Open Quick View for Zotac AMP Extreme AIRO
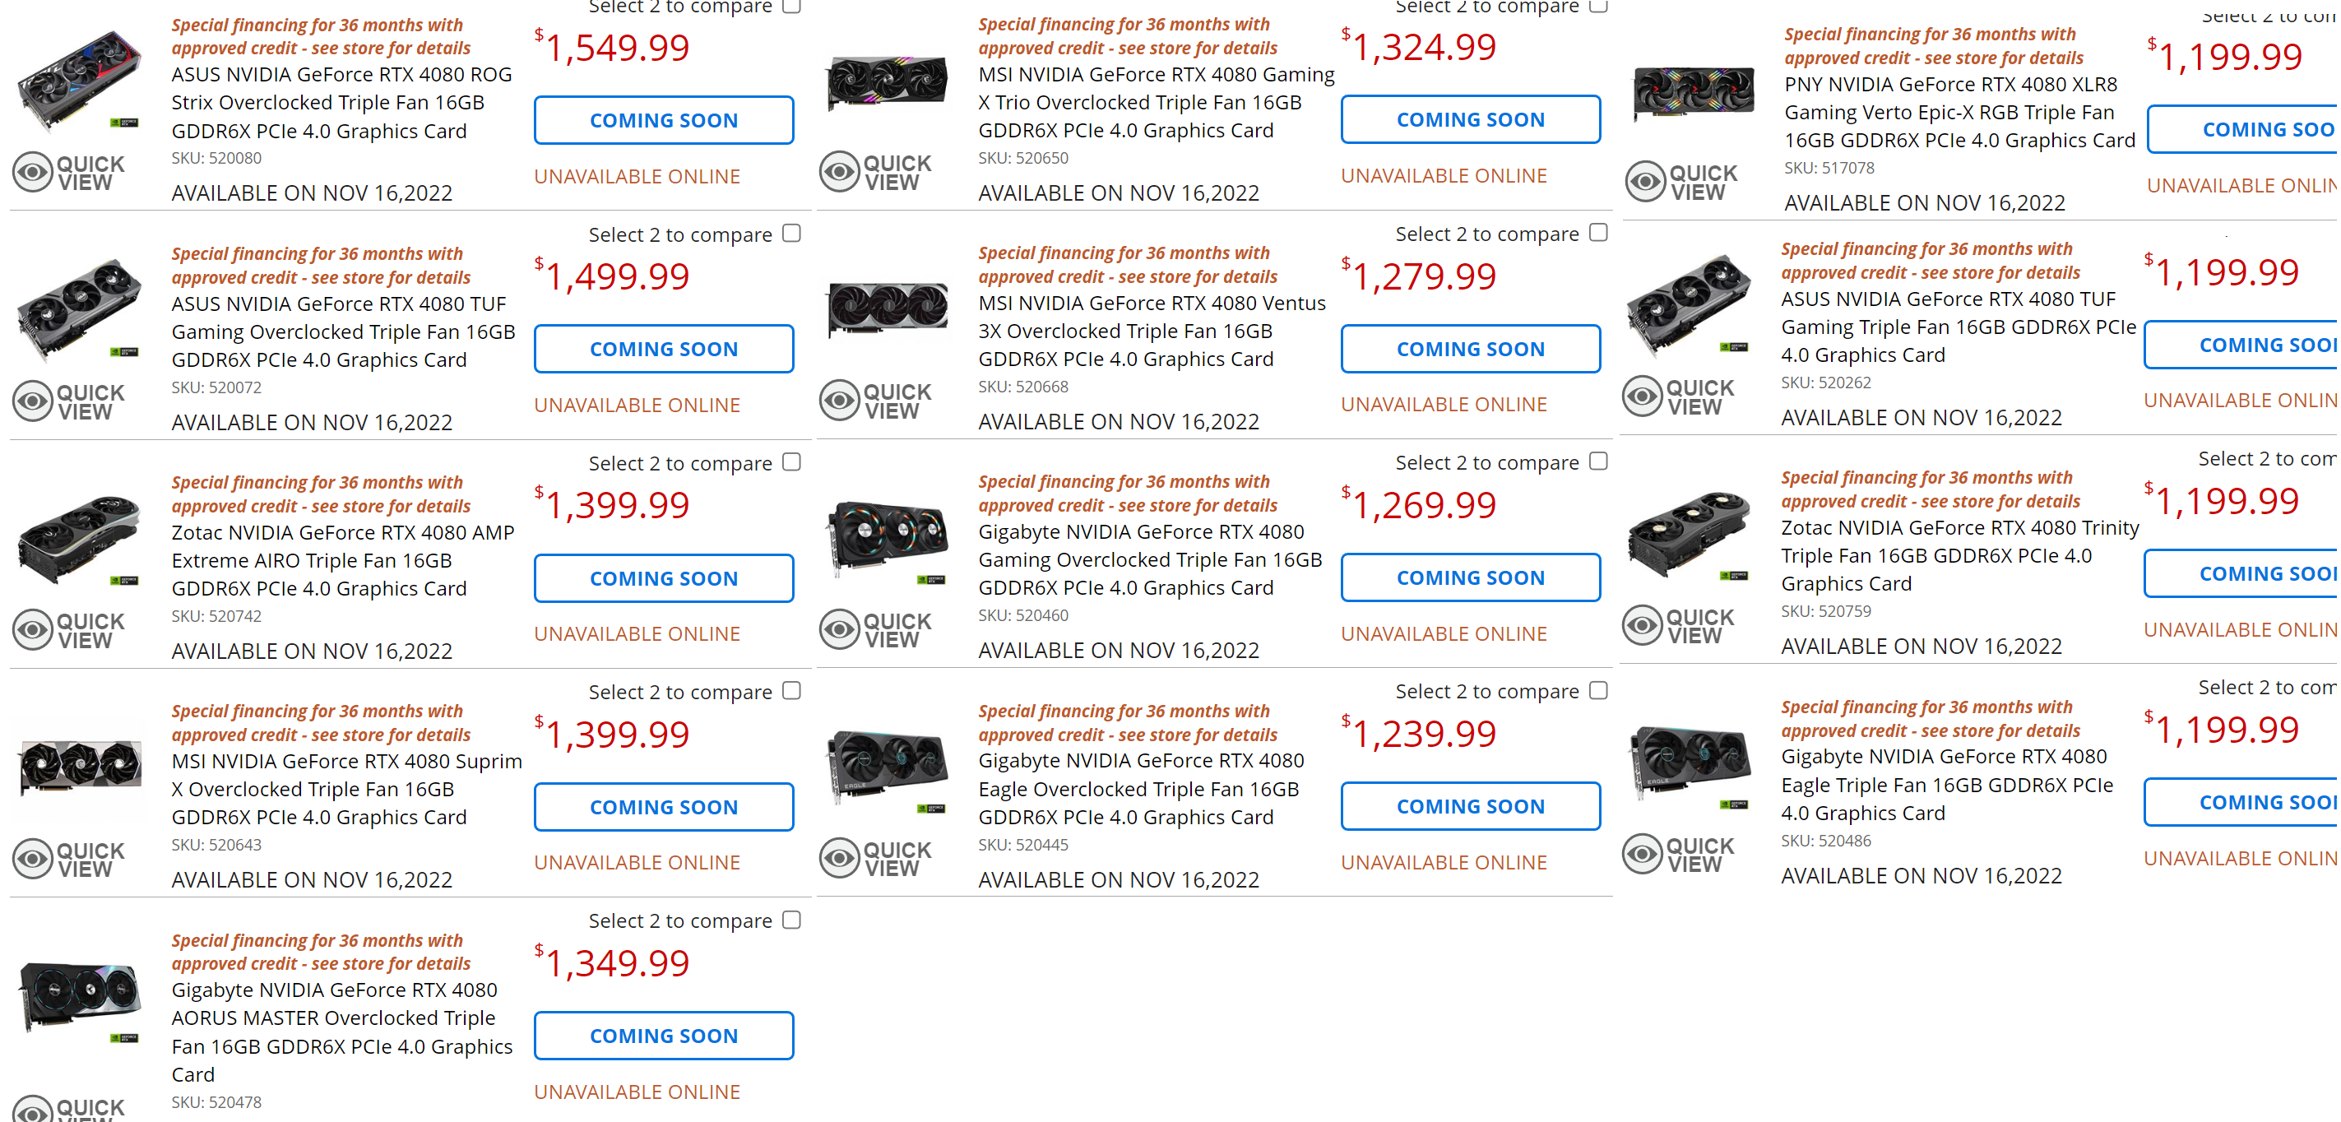Image resolution: width=2341 pixels, height=1122 pixels. (69, 630)
